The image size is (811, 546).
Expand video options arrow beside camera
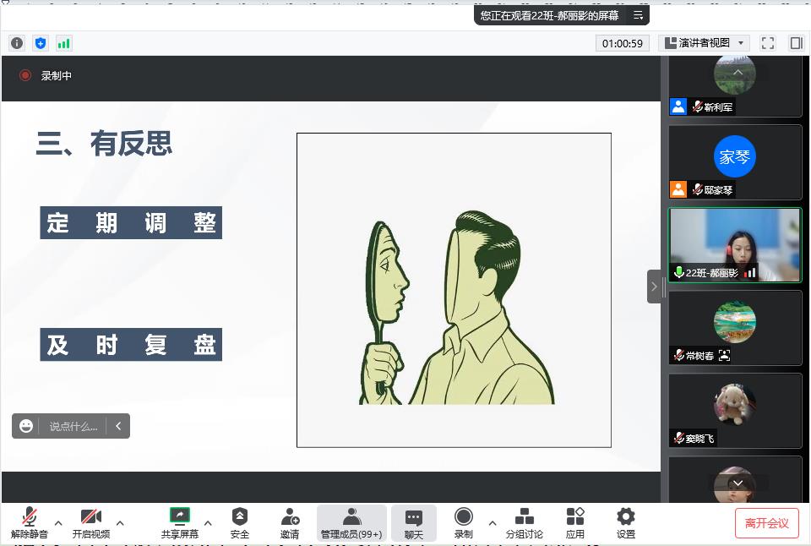[120, 523]
